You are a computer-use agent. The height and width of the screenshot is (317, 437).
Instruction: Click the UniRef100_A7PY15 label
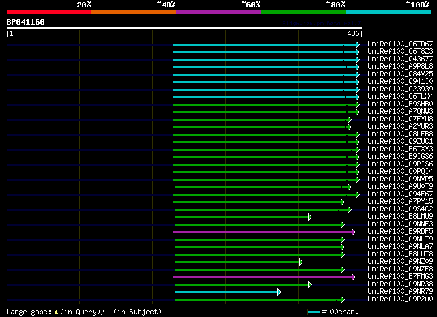tap(400, 202)
